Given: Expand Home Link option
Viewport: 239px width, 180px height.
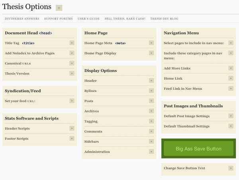Looking at the screenshot, I should pos(231,78).
